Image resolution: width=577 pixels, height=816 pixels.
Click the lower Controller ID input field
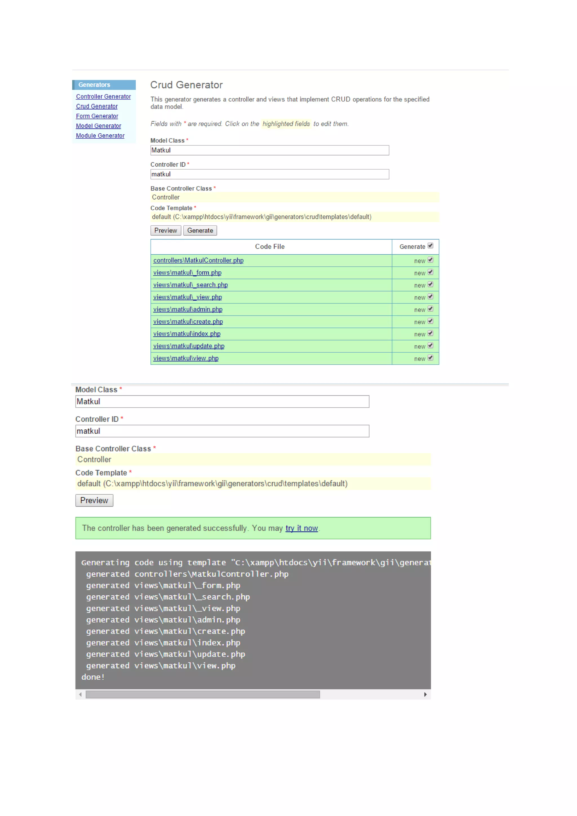point(222,431)
